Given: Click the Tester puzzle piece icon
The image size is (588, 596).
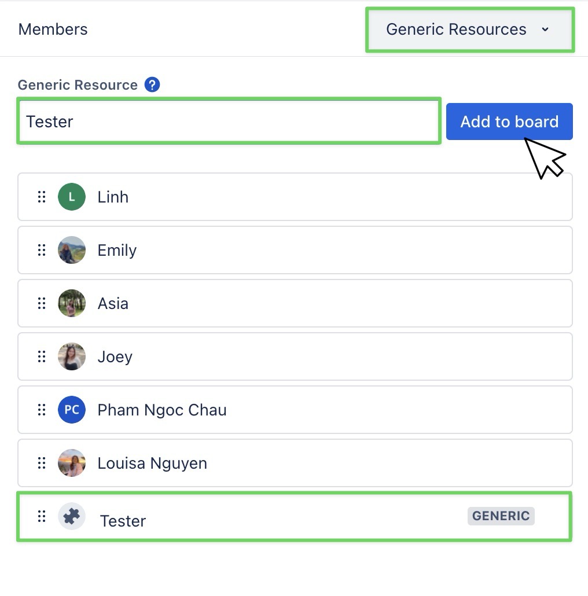Looking at the screenshot, I should click(72, 516).
